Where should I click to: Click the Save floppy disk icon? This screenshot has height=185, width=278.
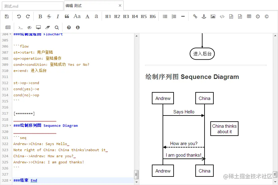click(x=7, y=16)
